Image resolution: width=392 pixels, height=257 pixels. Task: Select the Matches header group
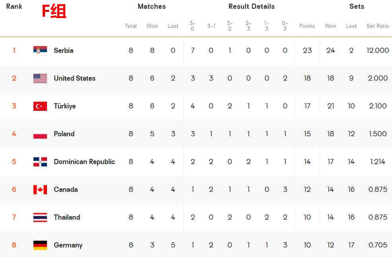pyautogui.click(x=152, y=6)
